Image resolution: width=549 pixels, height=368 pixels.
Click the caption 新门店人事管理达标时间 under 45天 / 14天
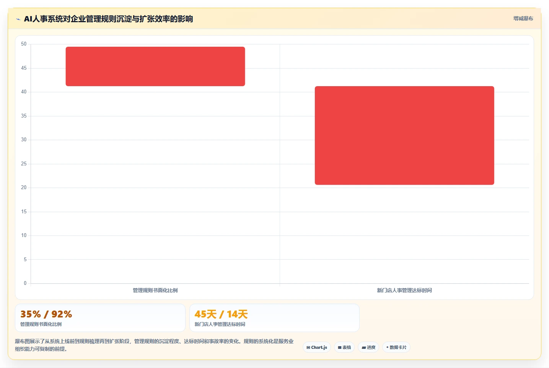(x=220, y=324)
